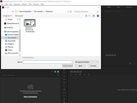
Task: Expand the chevron after Este Computador
Action: 33,12
